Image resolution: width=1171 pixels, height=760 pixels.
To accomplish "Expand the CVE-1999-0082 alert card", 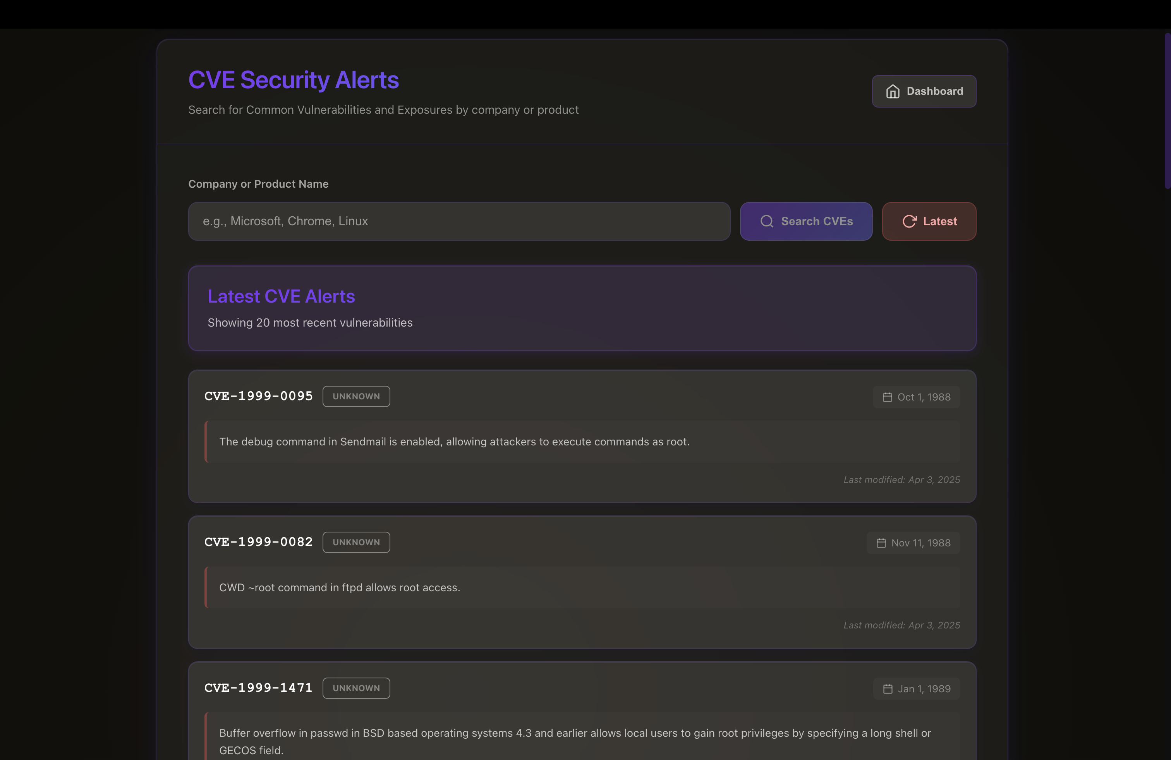I will click(582, 582).
